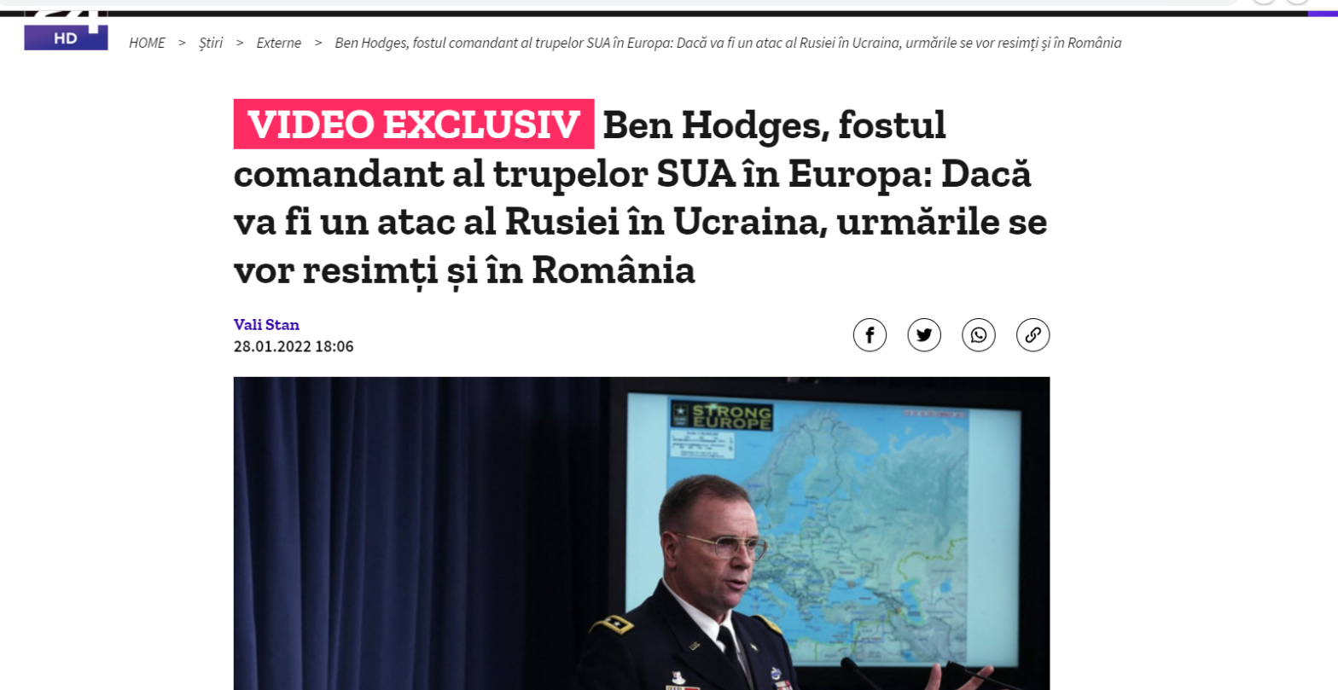
Task: Share the article on Facebook
Action: [870, 334]
